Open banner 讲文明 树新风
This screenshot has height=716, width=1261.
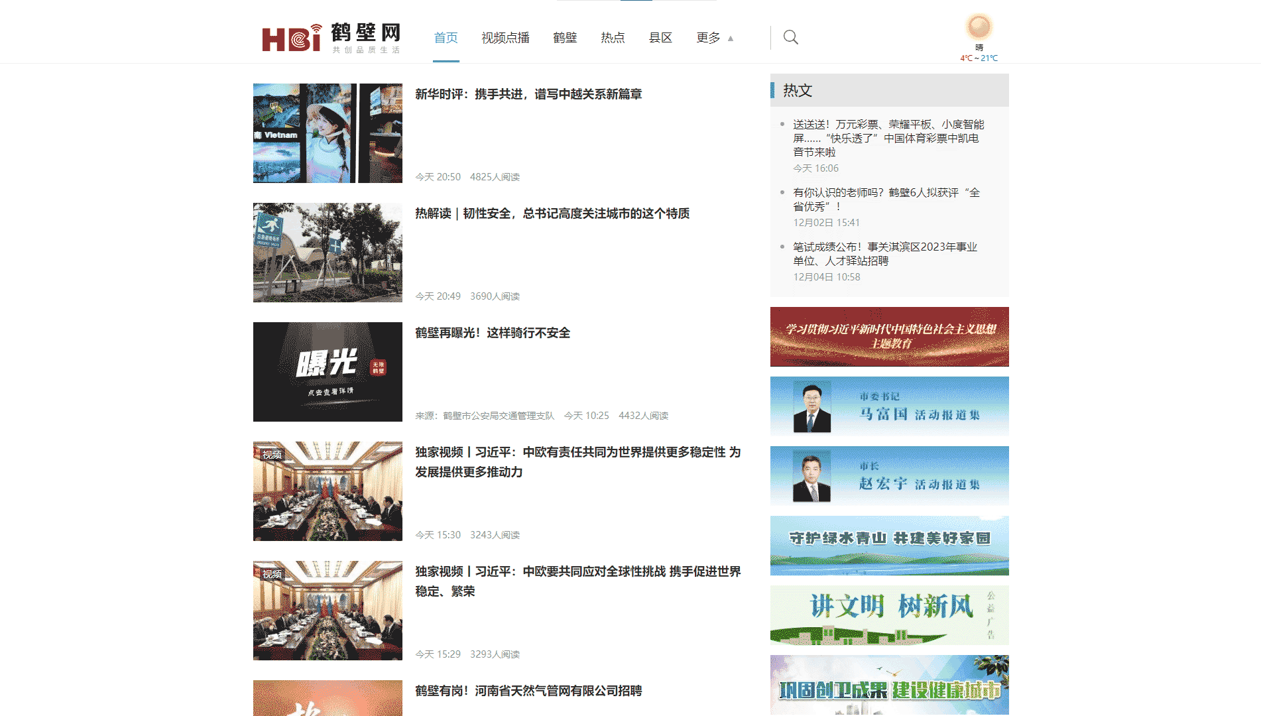[x=890, y=615]
